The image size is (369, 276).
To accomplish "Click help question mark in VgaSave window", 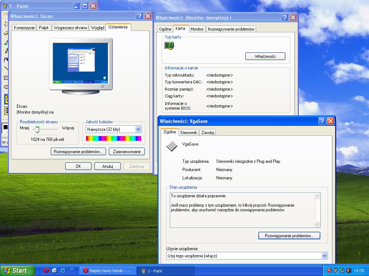I will coord(322,121).
